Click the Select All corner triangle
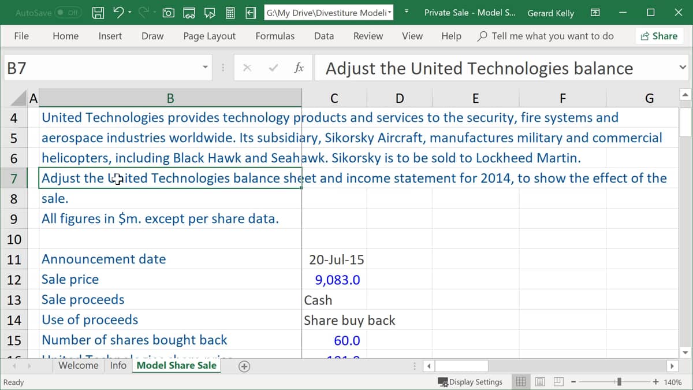This screenshot has width=693, height=390. coord(19,98)
